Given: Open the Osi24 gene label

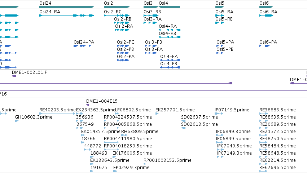Looking at the screenshot, I should (x=45, y=3).
